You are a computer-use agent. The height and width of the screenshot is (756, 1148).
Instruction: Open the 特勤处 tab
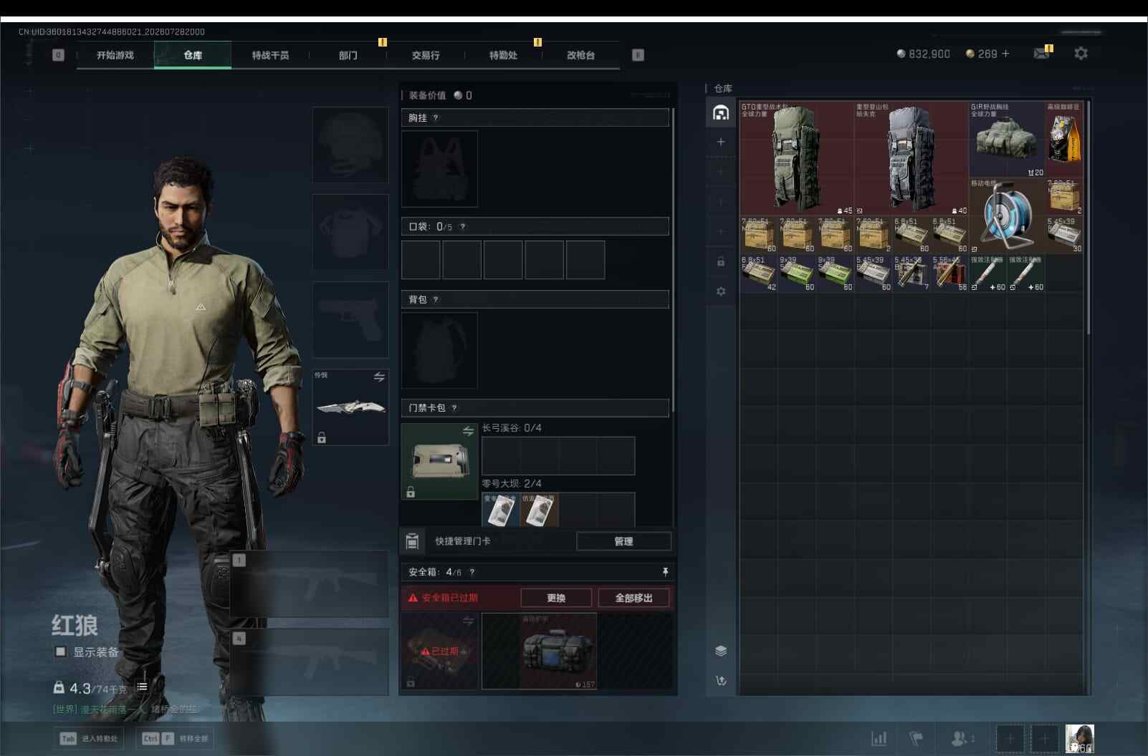pos(503,55)
